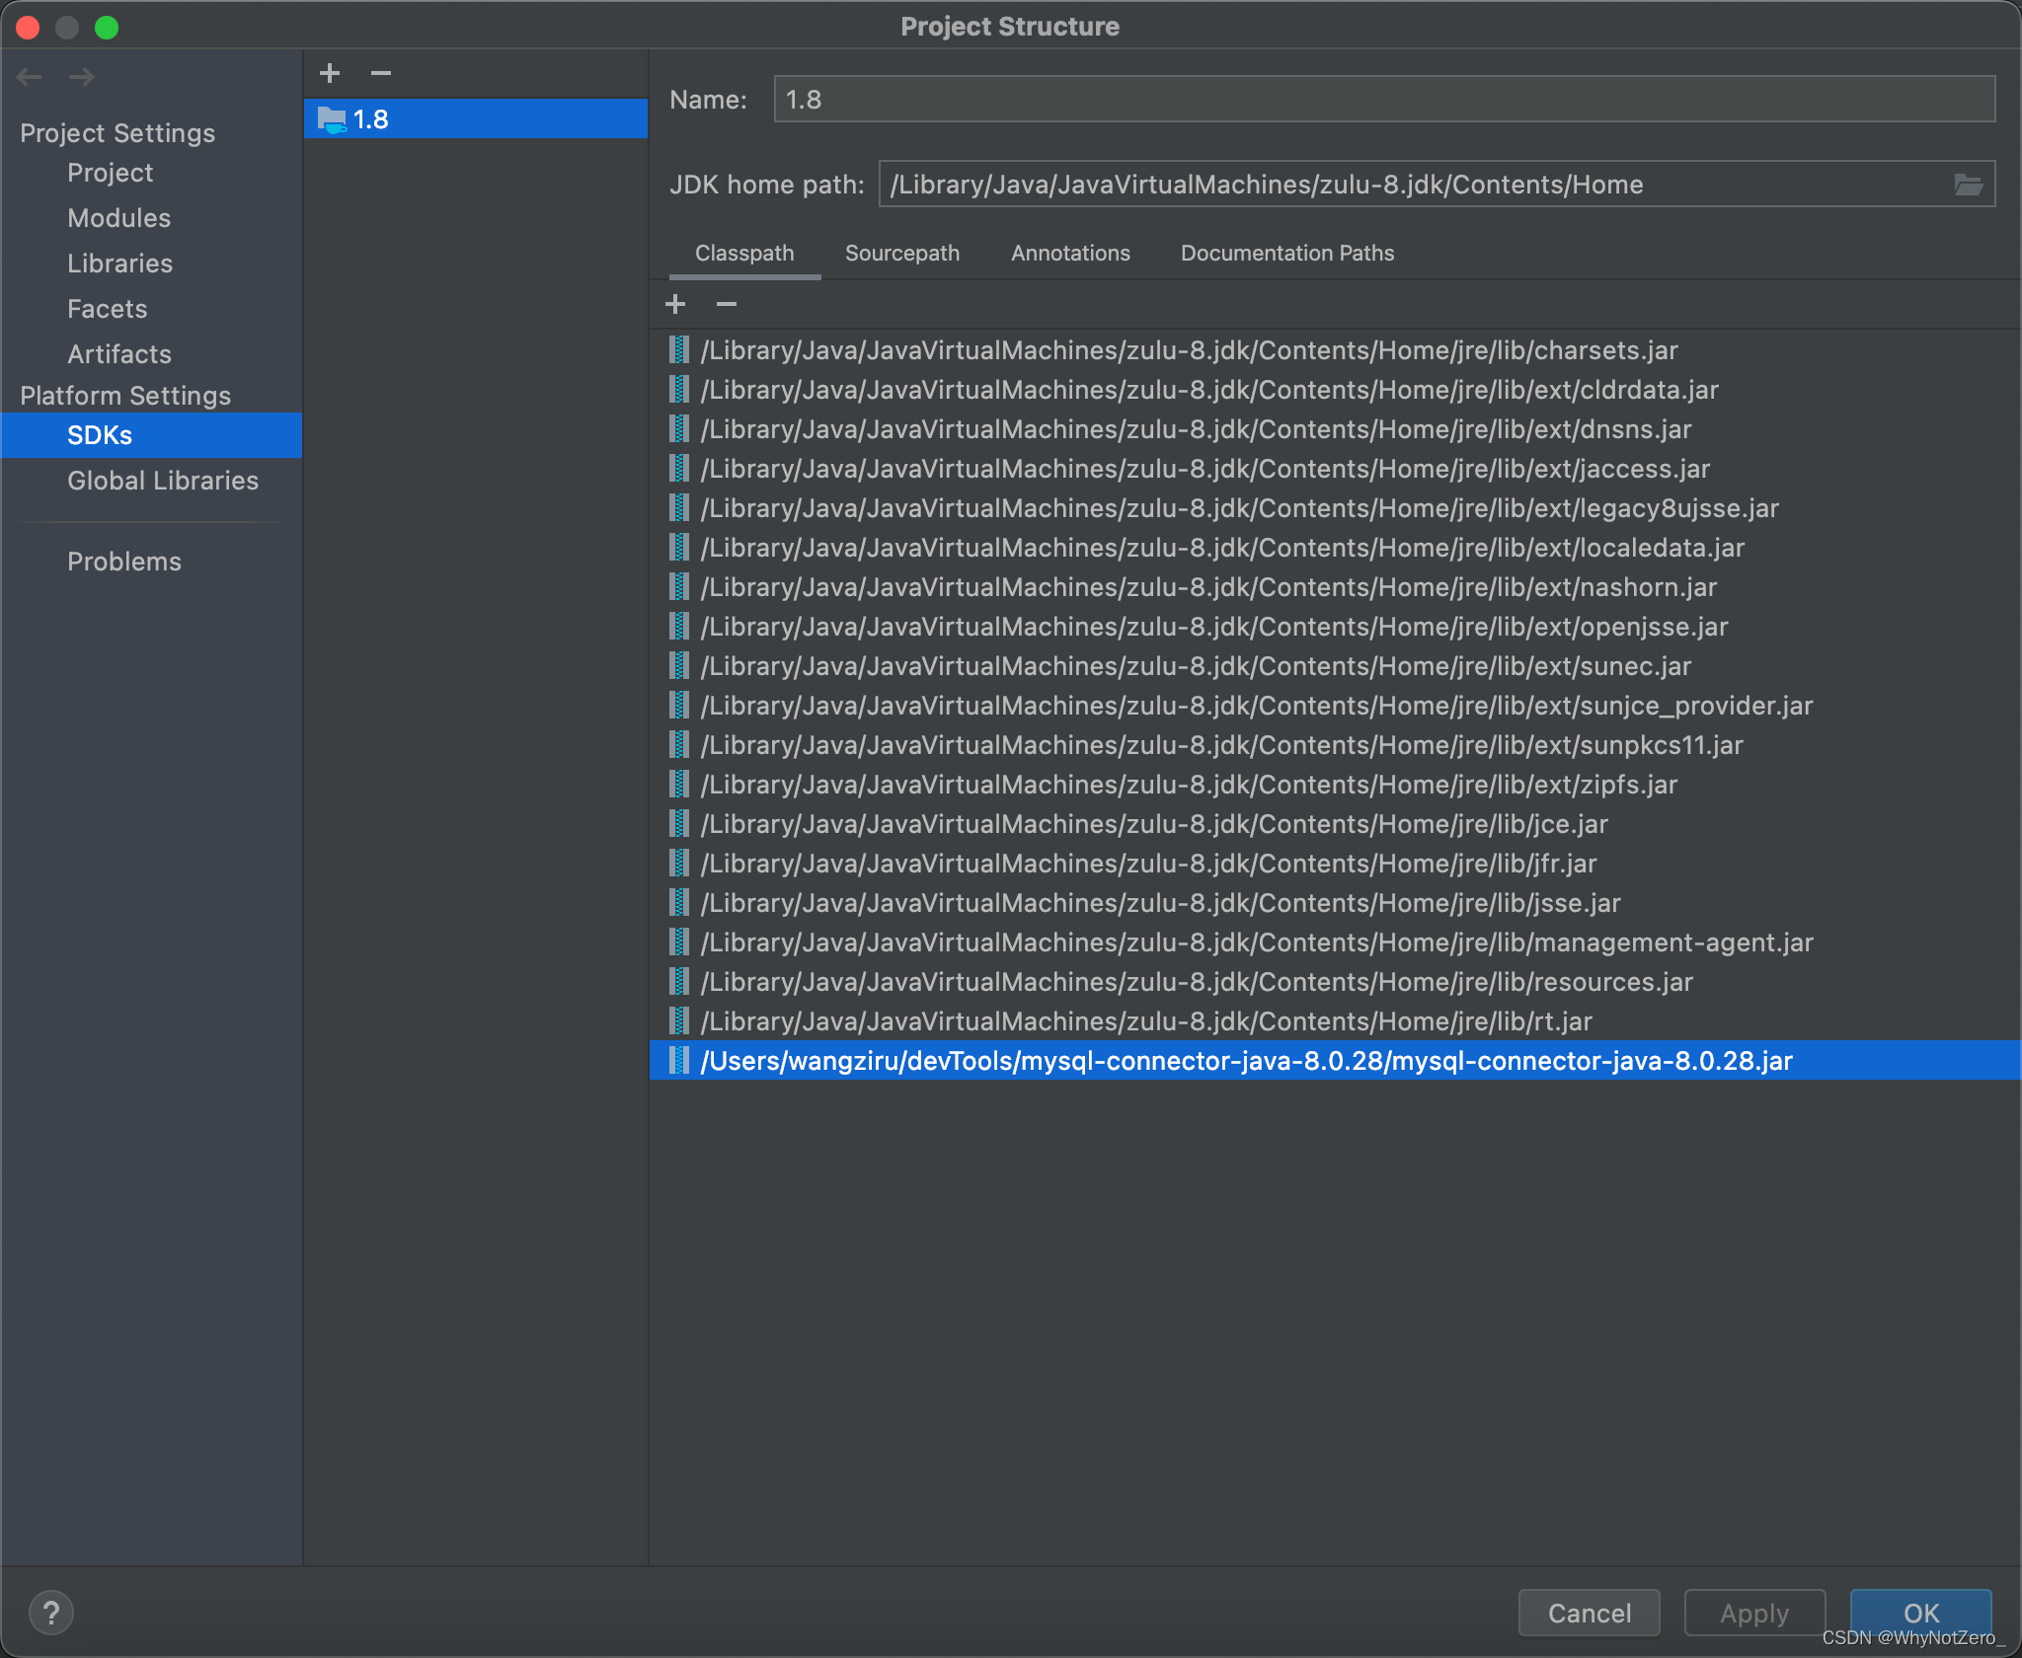
Task: Select Modules in Project Settings
Action: coord(118,218)
